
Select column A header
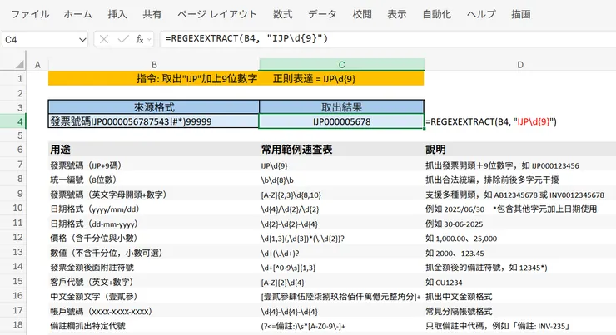pos(37,65)
